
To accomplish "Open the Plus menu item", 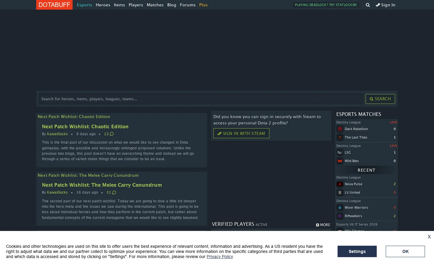I will pos(203,5).
